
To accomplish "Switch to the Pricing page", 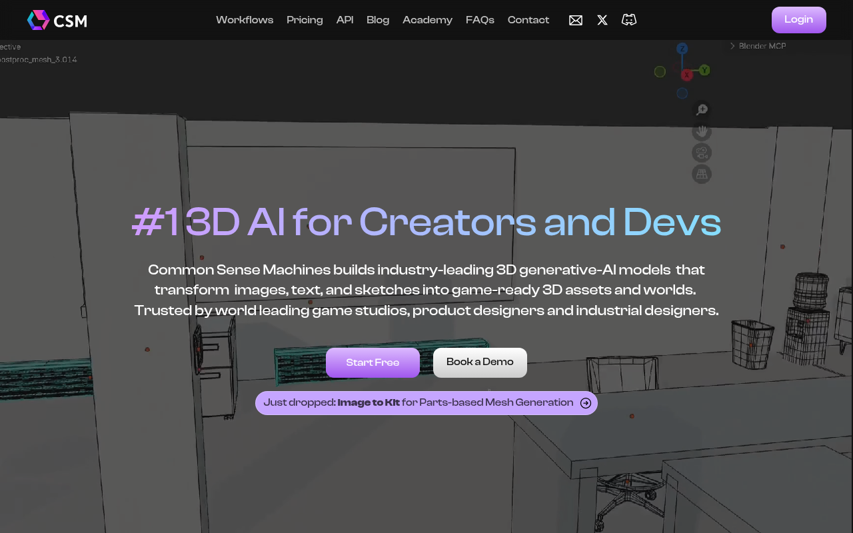I will [x=305, y=20].
